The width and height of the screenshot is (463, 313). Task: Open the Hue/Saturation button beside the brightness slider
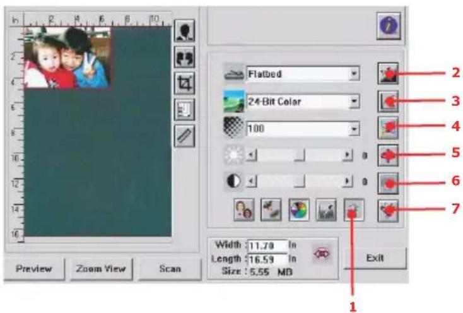pyautogui.click(x=388, y=155)
